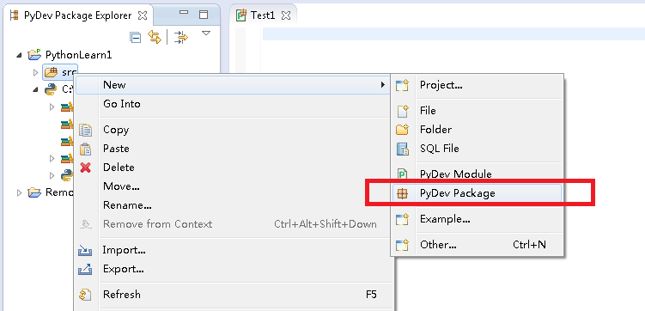Click the Import... menu icon
Image resolution: width=645 pixels, height=311 pixels.
coord(85,250)
